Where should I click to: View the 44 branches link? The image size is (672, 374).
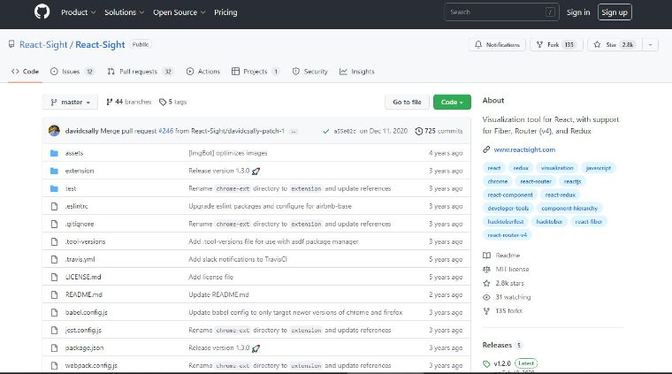tap(128, 102)
